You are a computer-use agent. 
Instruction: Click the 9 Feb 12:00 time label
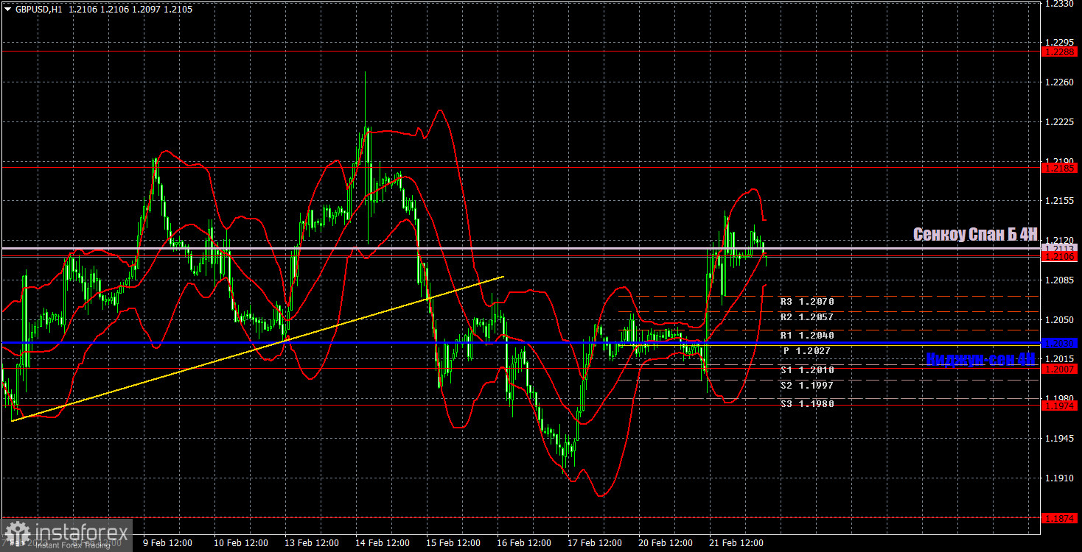168,543
